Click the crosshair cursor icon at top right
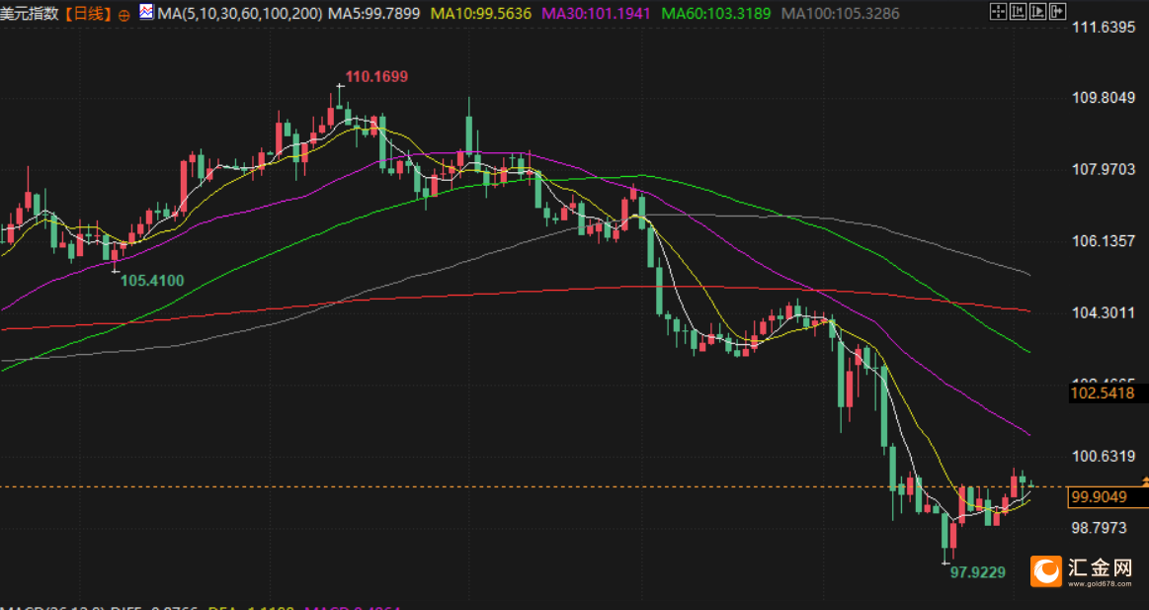The width and height of the screenshot is (1149, 610). (998, 11)
